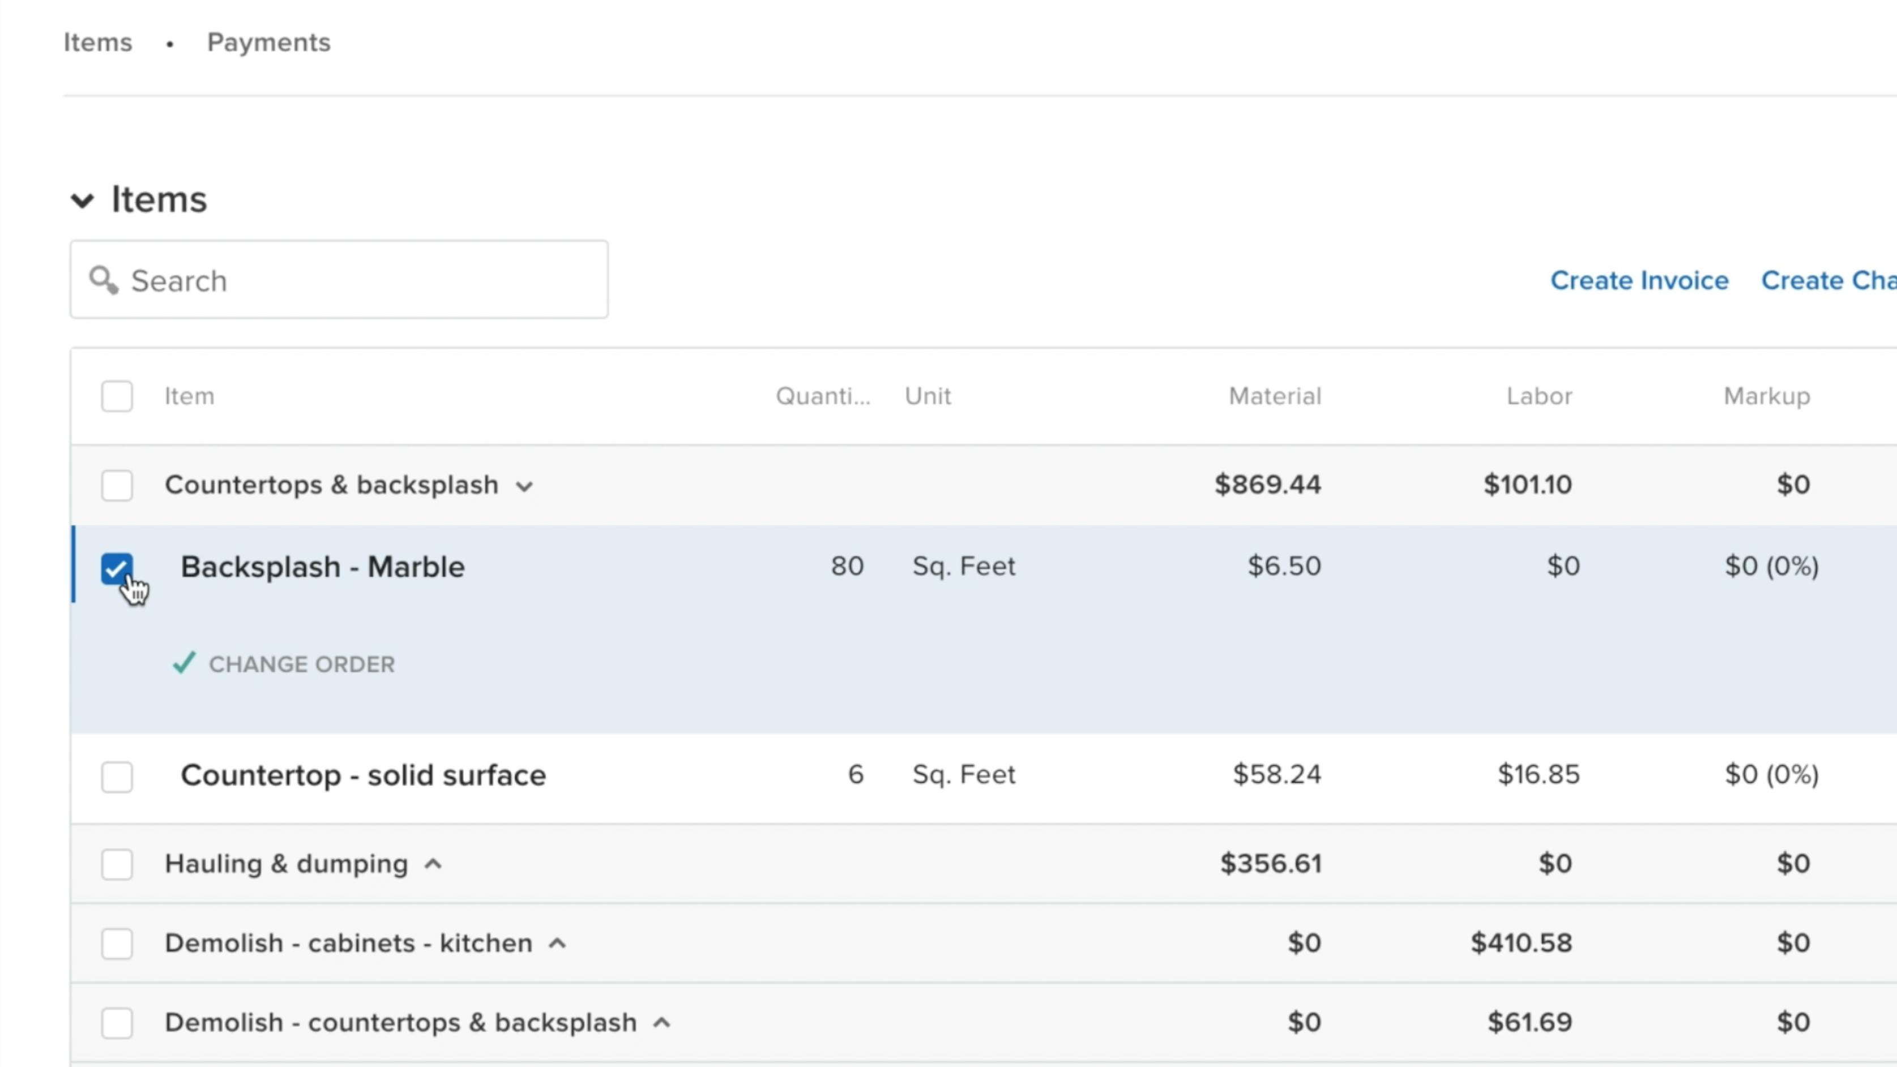Click the Create Invoice link
Viewport: 1897px width, 1067px height.
point(1639,280)
